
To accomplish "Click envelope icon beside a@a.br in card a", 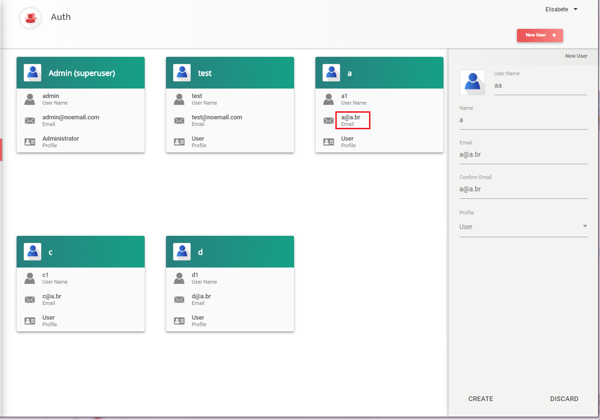I will [329, 121].
